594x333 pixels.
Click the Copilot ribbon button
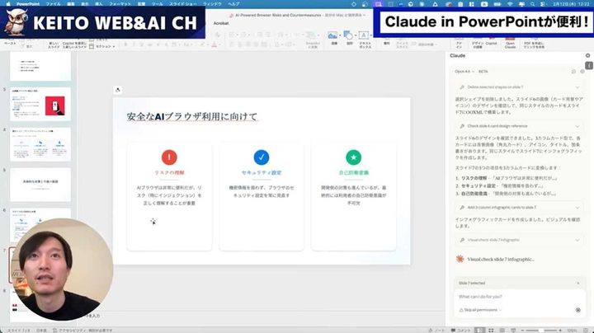pos(491,43)
